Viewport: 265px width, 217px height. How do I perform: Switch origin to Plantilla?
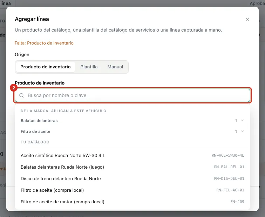coord(89,67)
